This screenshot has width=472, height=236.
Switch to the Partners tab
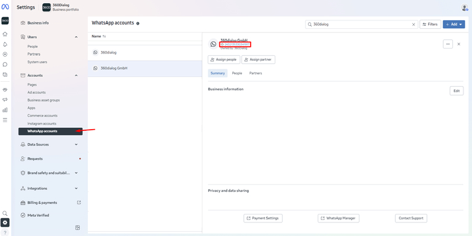(256, 73)
